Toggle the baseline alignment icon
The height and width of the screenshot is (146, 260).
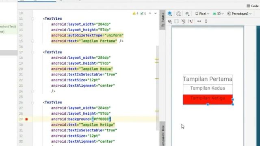(x=191, y=21)
